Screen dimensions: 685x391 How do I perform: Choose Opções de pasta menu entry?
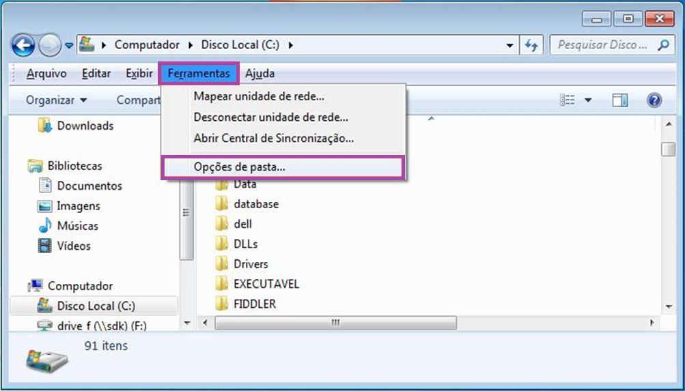(x=283, y=167)
